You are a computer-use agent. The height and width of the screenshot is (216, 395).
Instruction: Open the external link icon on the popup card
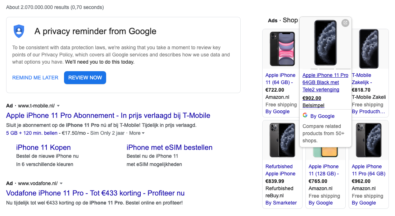click(345, 23)
